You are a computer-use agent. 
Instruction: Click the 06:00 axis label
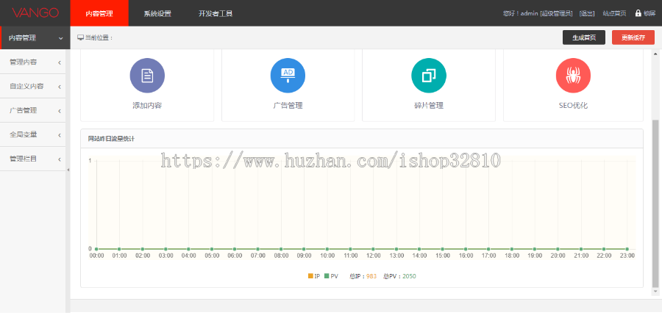coord(235,256)
